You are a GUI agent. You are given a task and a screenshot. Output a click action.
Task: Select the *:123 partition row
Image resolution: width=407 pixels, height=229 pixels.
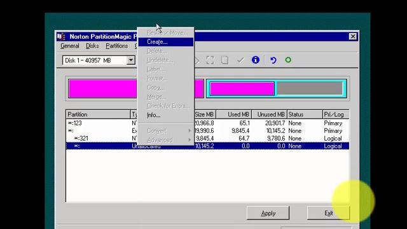[207, 123]
